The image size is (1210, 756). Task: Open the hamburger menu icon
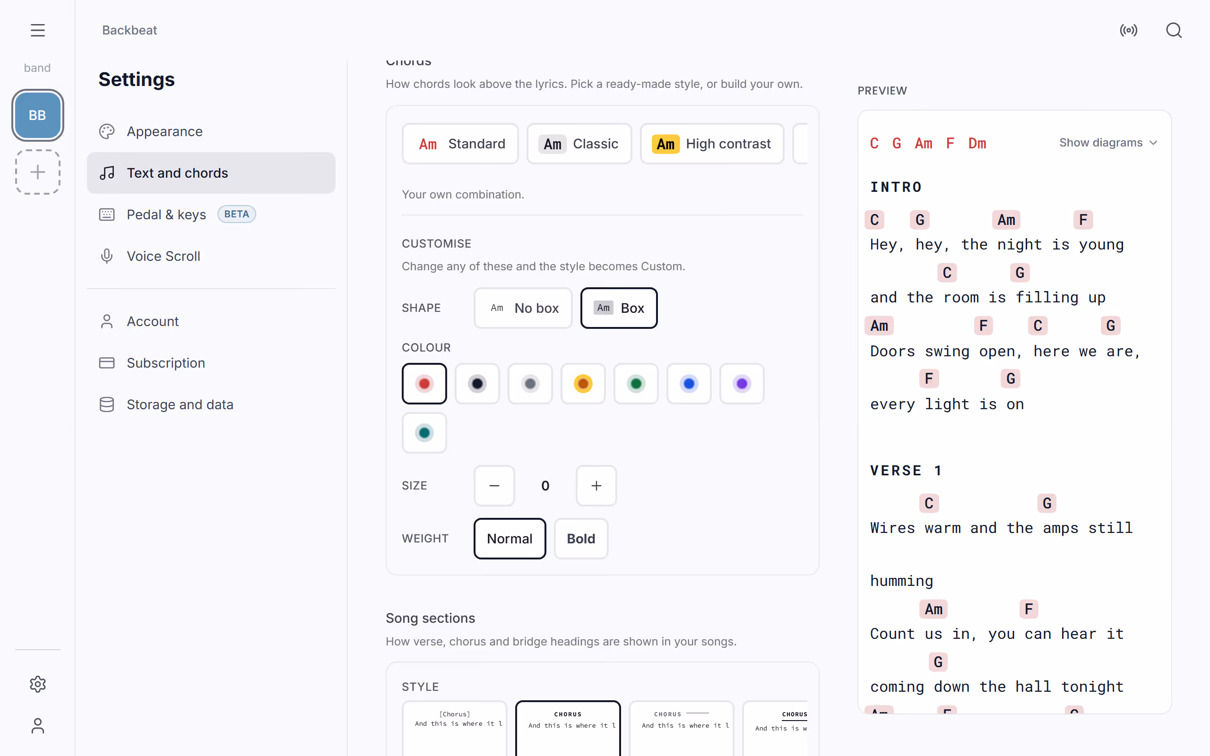(37, 31)
